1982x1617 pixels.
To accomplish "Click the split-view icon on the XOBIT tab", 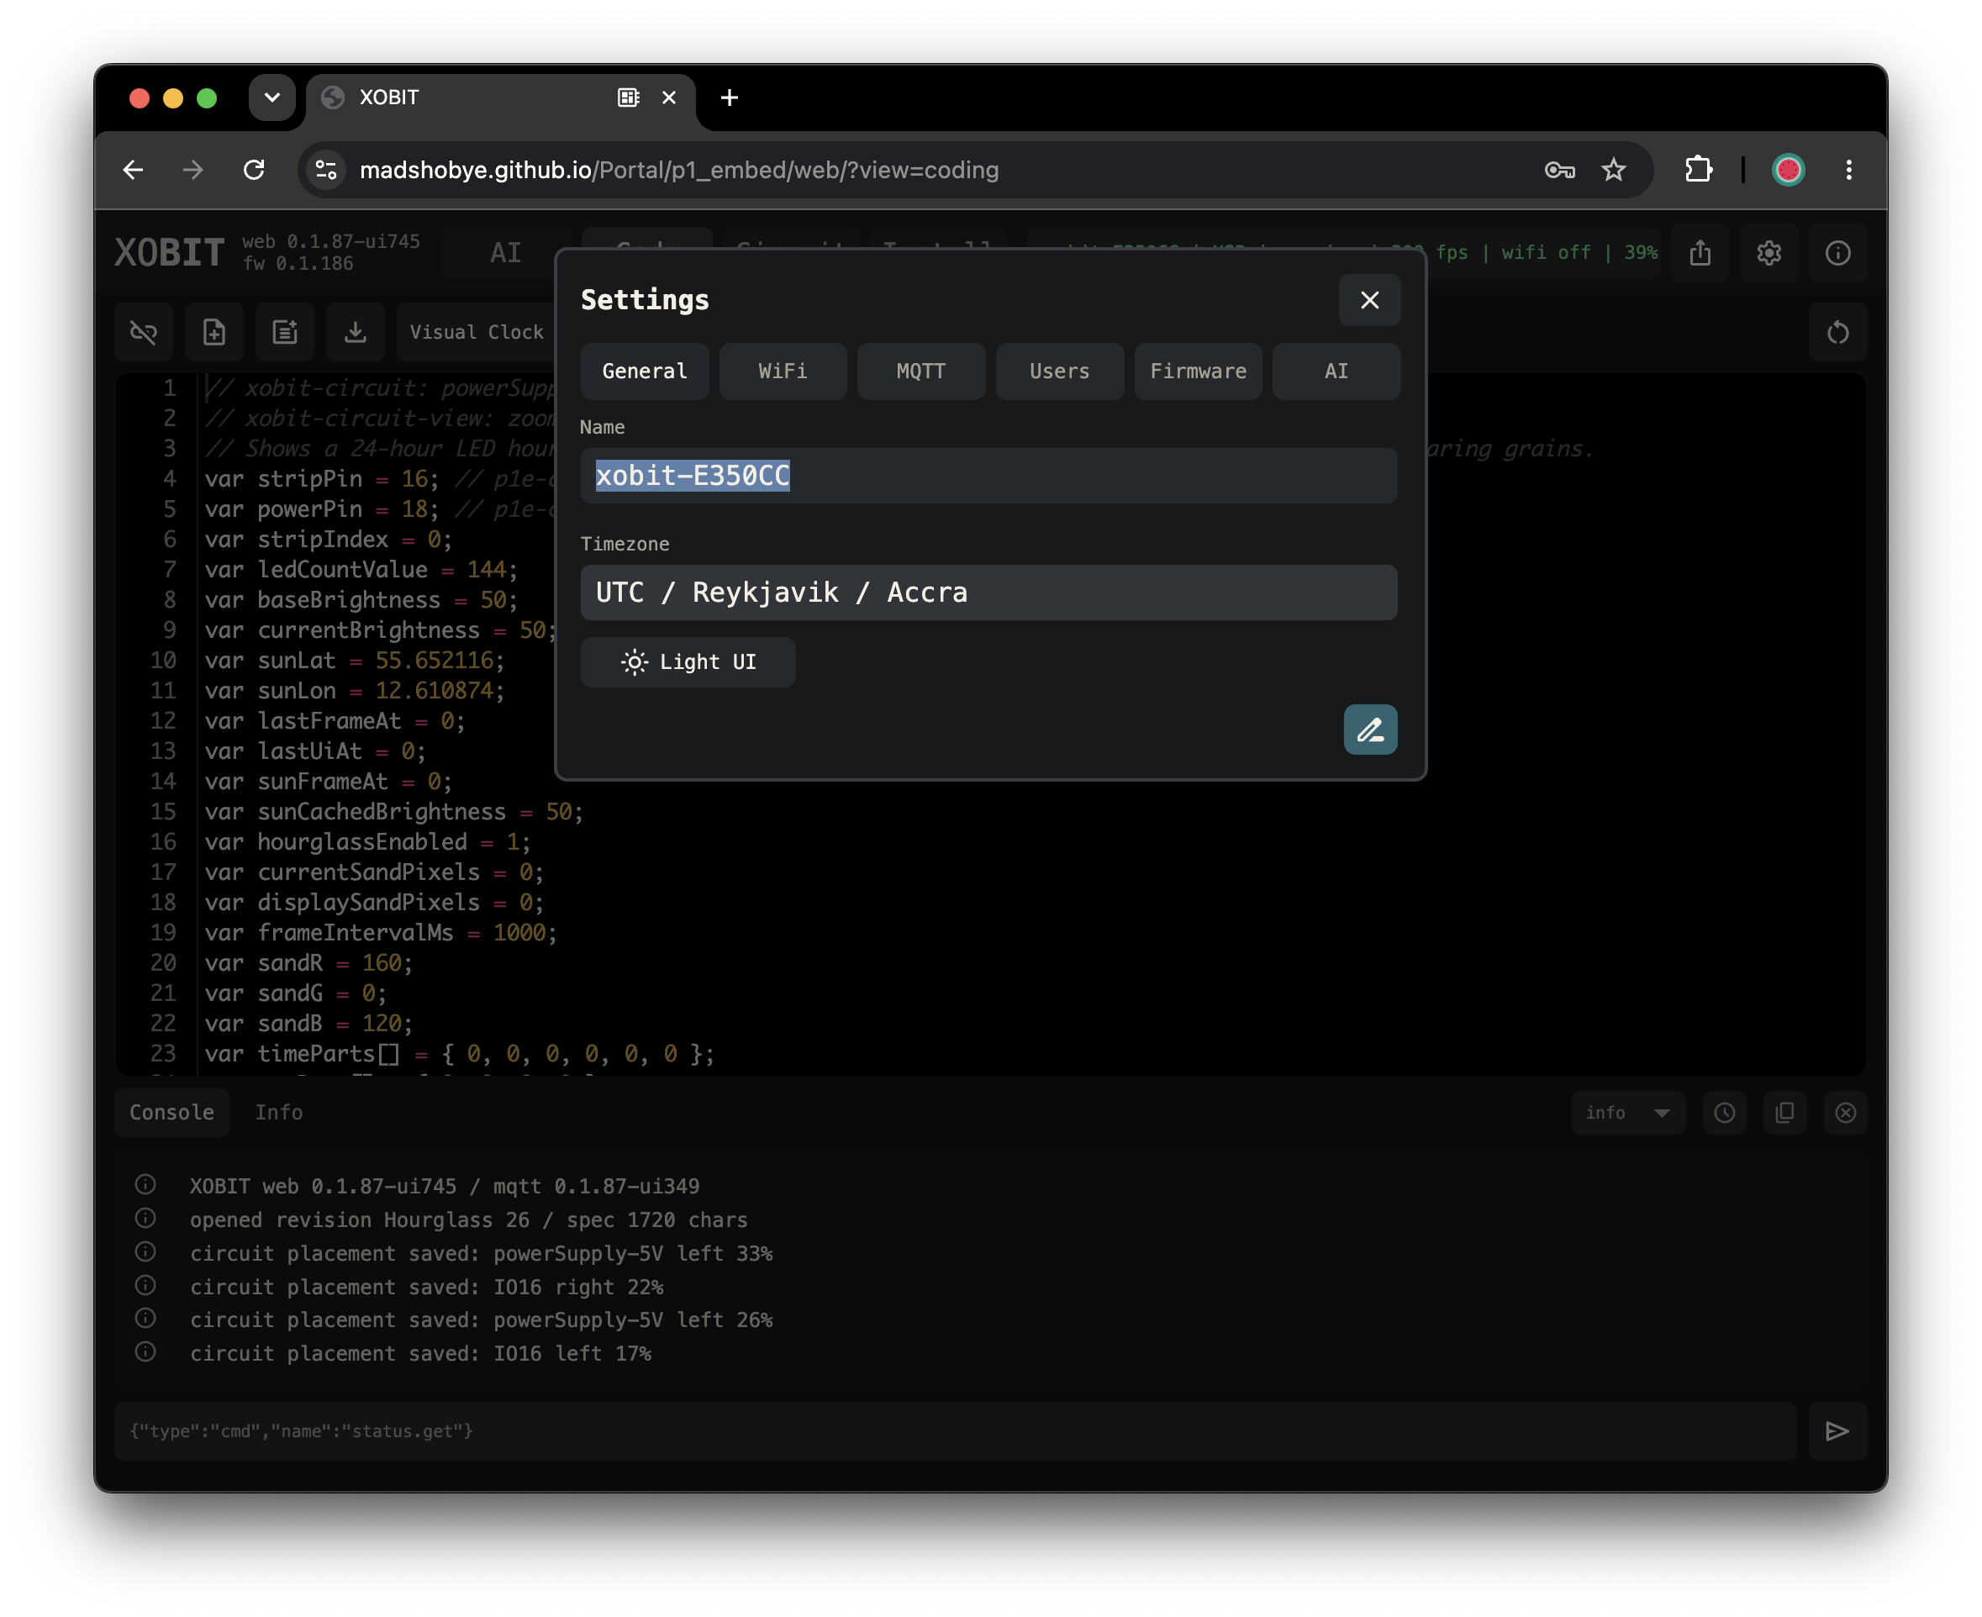I will (629, 97).
